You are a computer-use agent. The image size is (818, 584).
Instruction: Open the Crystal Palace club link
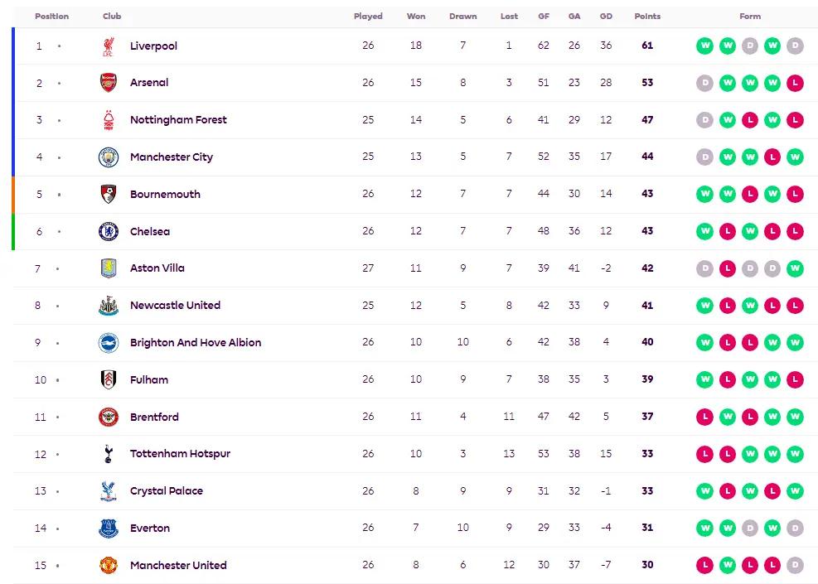click(167, 490)
